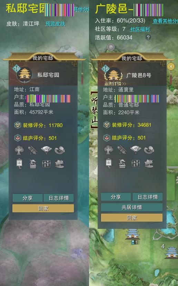Close the 广陵邑8号 estate panel

pos(171,66)
